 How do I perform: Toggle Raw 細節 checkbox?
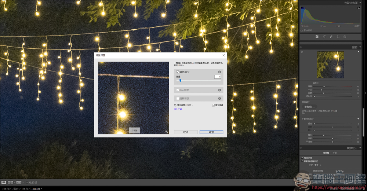click(178, 90)
